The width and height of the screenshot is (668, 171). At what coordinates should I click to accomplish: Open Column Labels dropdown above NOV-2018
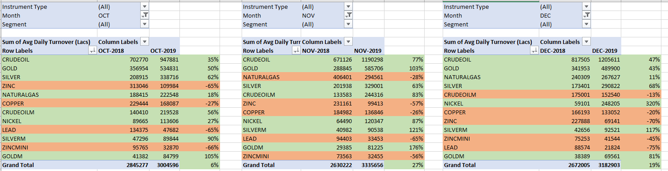click(348, 42)
